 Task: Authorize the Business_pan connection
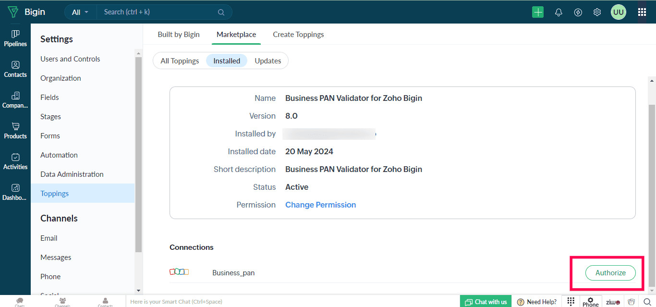coord(610,272)
